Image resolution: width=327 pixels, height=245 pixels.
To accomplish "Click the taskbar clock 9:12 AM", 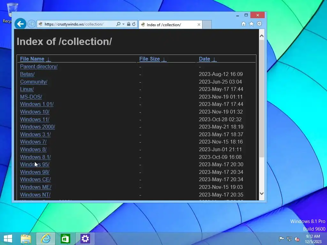I will [313, 236].
